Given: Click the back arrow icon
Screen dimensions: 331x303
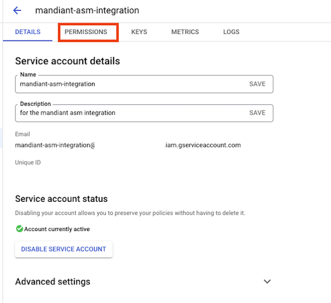Looking at the screenshot, I should pos(17,10).
